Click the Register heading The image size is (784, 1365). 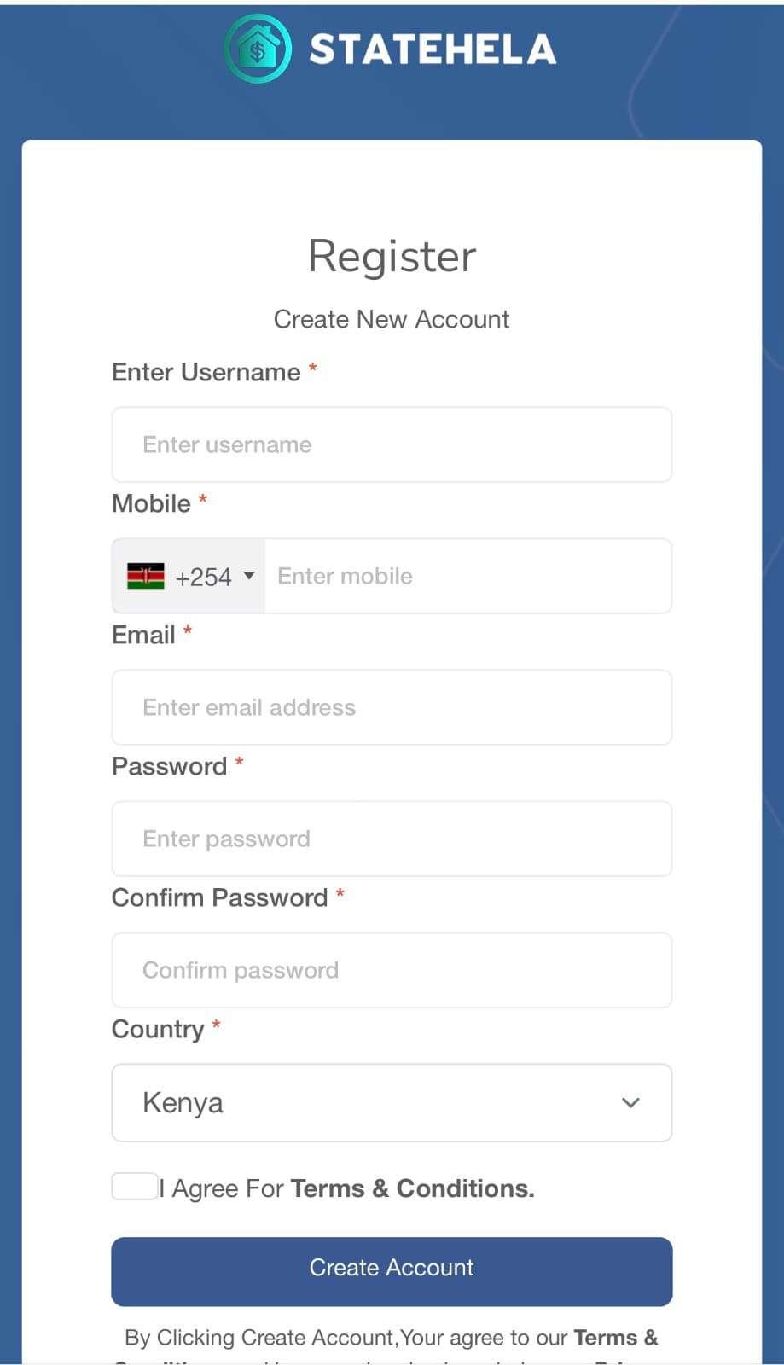[392, 256]
